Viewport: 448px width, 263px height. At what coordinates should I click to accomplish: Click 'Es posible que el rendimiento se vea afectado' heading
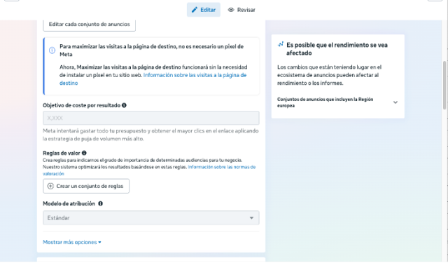point(337,49)
